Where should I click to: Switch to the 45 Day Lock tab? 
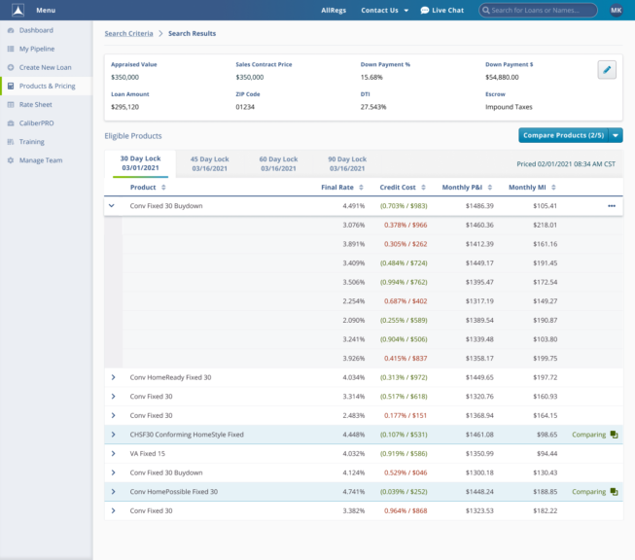pos(209,162)
